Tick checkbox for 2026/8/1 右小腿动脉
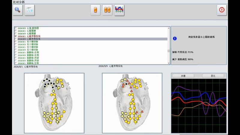This screenshot has height=135, width=240. (16, 42)
